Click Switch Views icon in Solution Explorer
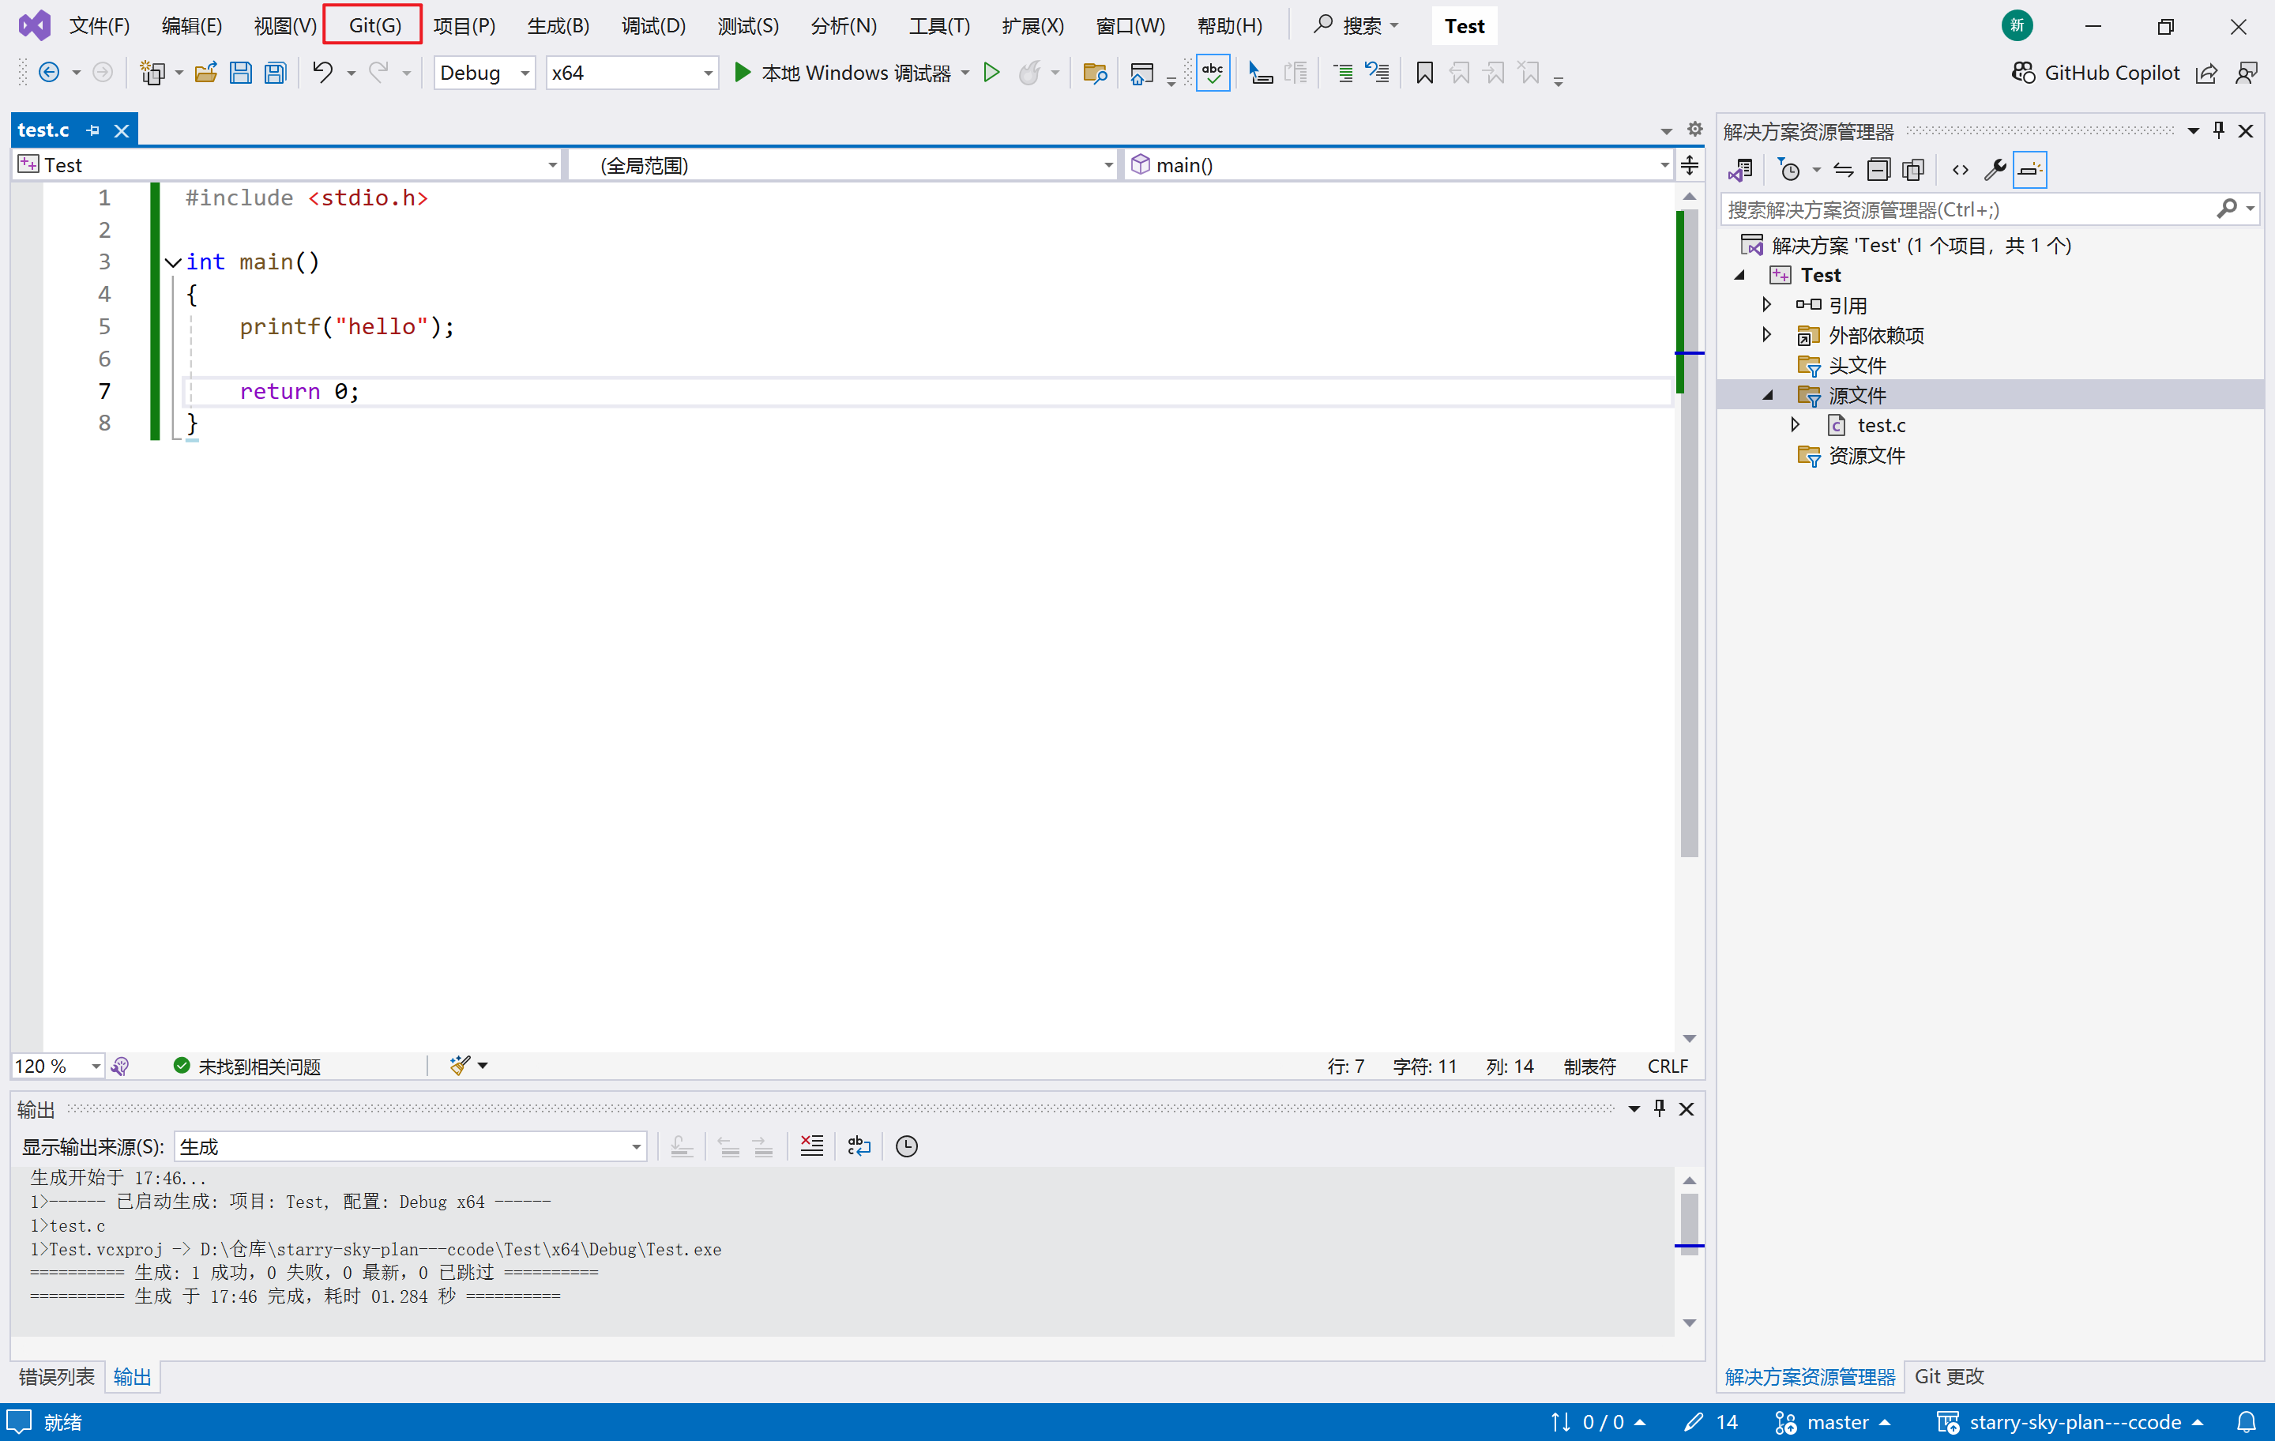2275x1441 pixels. (x=1740, y=169)
